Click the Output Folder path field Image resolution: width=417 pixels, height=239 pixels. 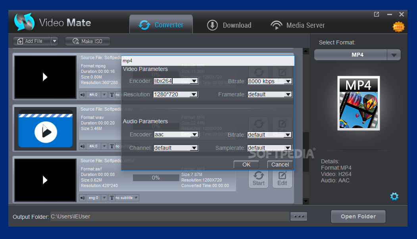[170, 216]
